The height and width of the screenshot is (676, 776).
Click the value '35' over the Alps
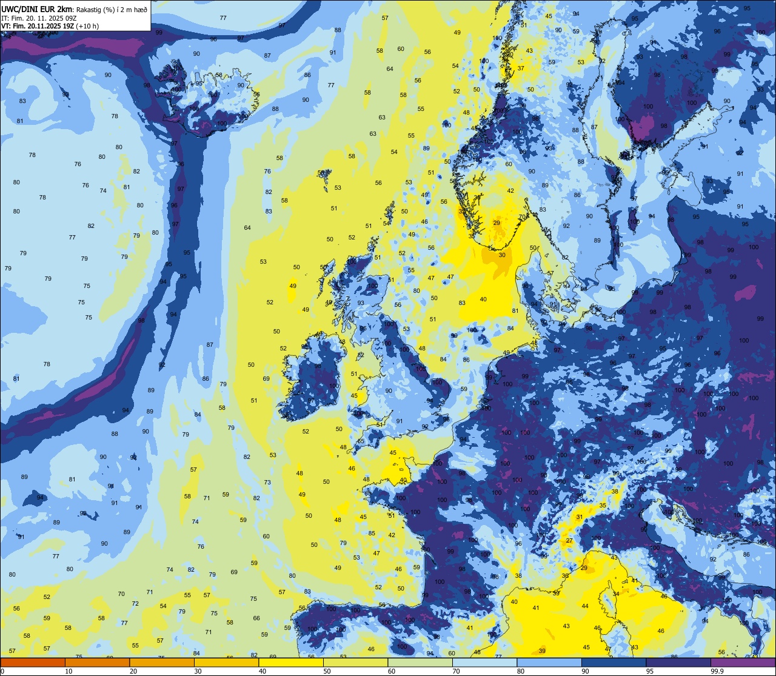coord(603,505)
